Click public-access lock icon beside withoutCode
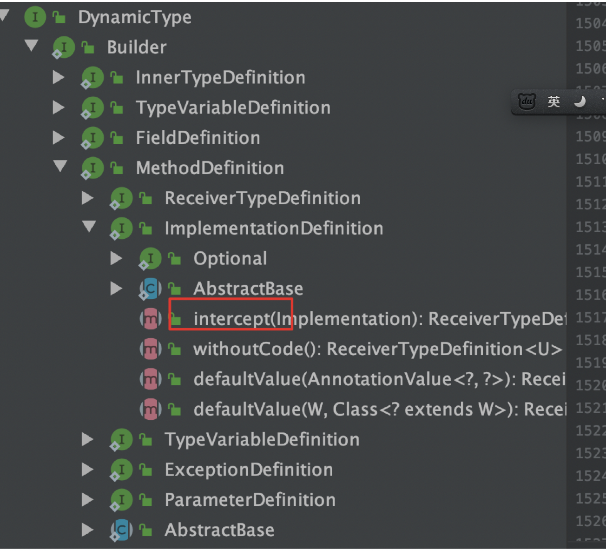This screenshot has width=606, height=551. 174,349
